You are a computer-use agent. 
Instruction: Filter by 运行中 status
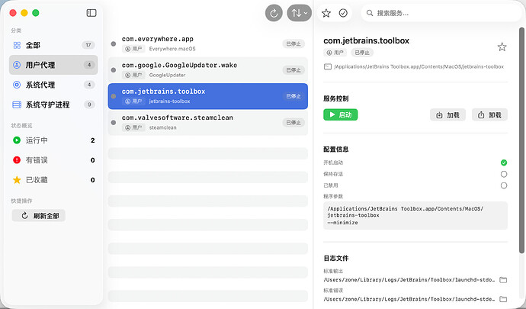coord(53,140)
